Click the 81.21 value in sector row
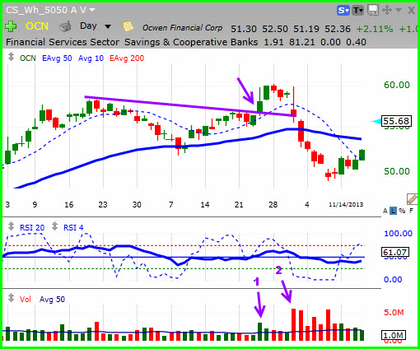Screen dimensions: 420x349 [301, 42]
